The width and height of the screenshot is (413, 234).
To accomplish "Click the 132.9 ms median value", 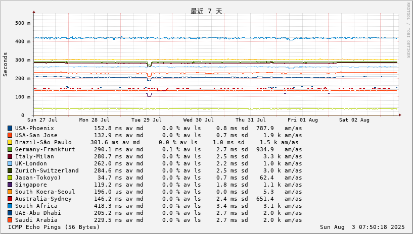I will tap(108, 136).
